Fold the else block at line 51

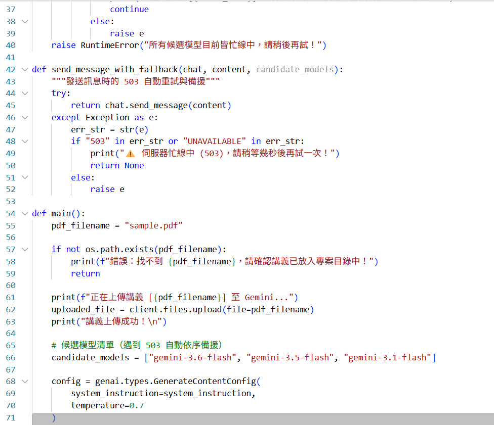(x=25, y=177)
